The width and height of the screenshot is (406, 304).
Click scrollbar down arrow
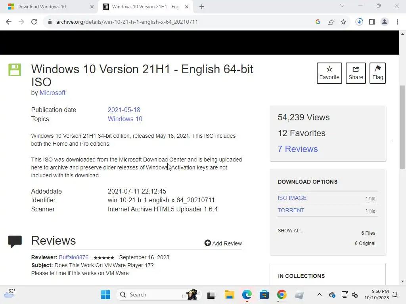(402, 281)
